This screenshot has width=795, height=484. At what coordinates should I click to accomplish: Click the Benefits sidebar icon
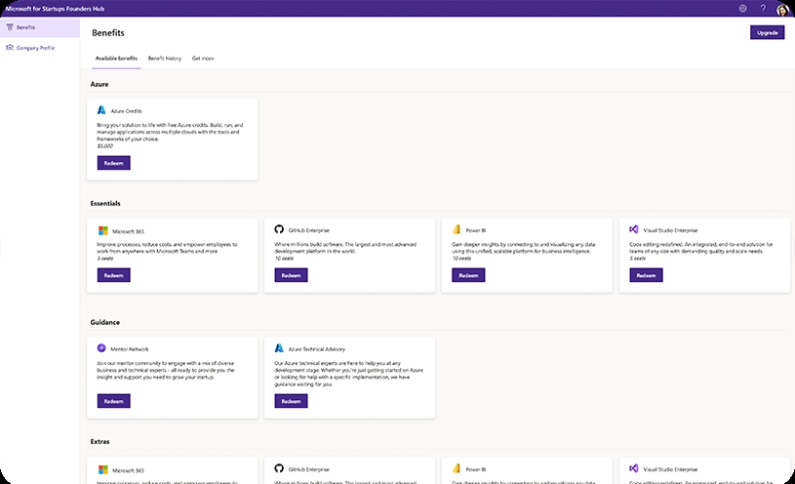pos(10,27)
